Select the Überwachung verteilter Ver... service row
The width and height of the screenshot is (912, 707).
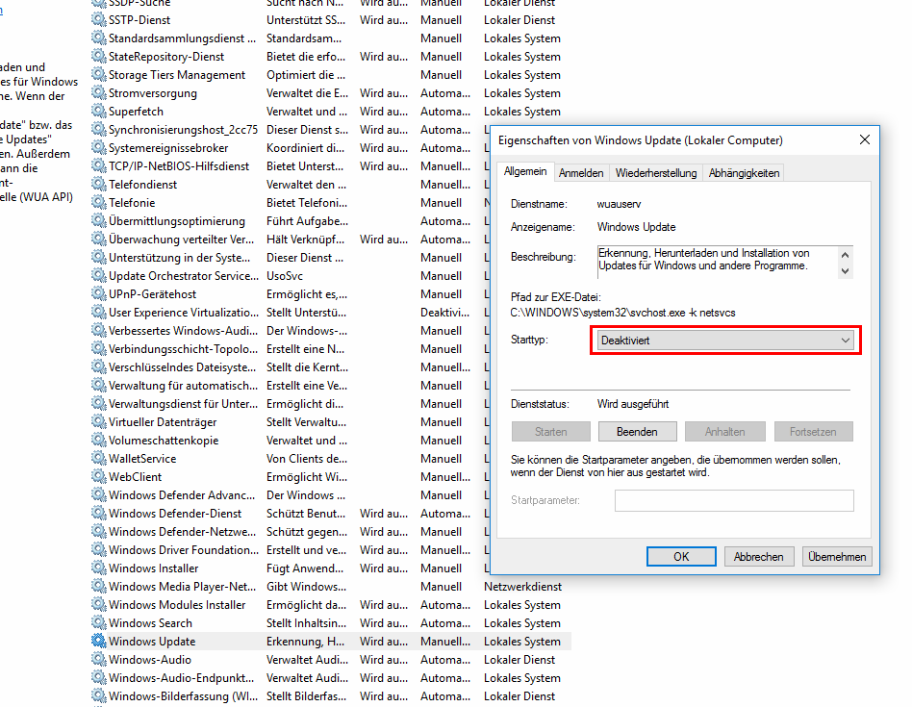(x=290, y=239)
